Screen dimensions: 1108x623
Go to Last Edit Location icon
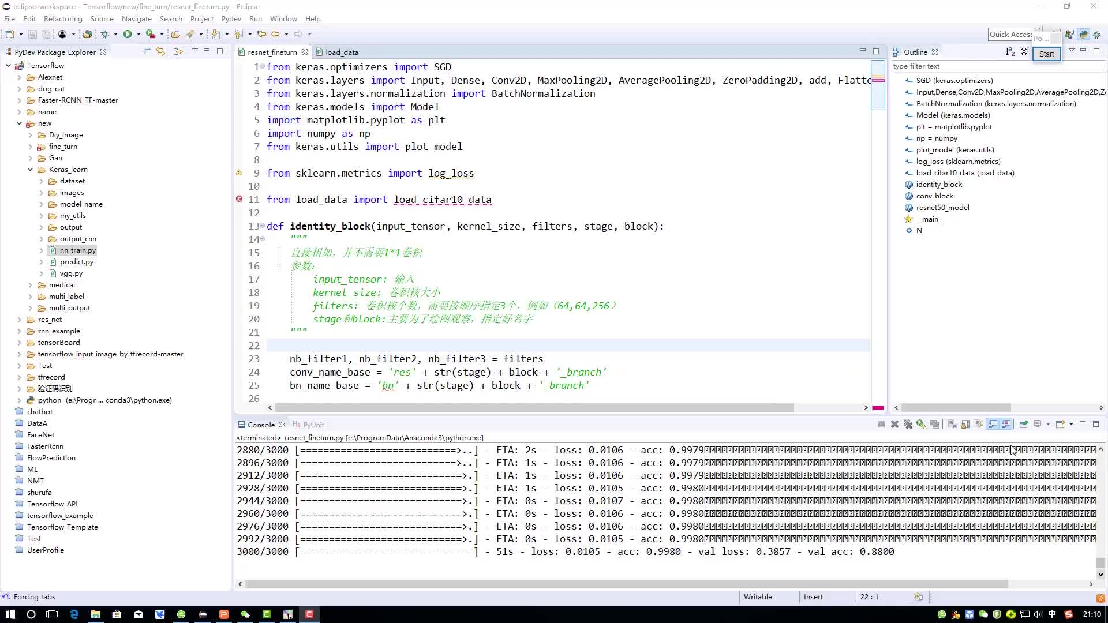pos(261,34)
